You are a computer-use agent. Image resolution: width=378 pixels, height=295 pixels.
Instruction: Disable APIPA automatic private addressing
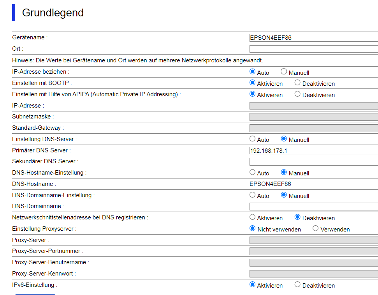(x=297, y=94)
